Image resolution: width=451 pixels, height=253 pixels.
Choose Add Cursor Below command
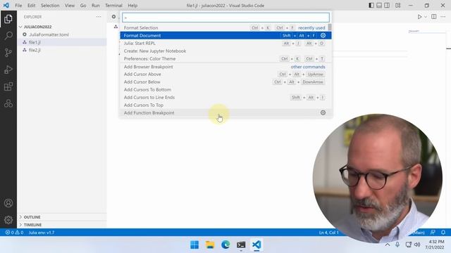coord(225,82)
